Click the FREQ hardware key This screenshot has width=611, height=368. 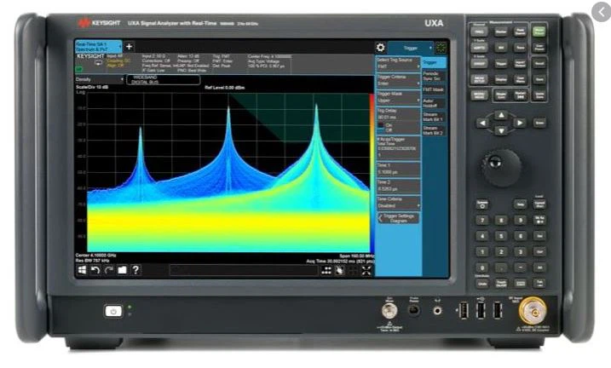point(479,32)
